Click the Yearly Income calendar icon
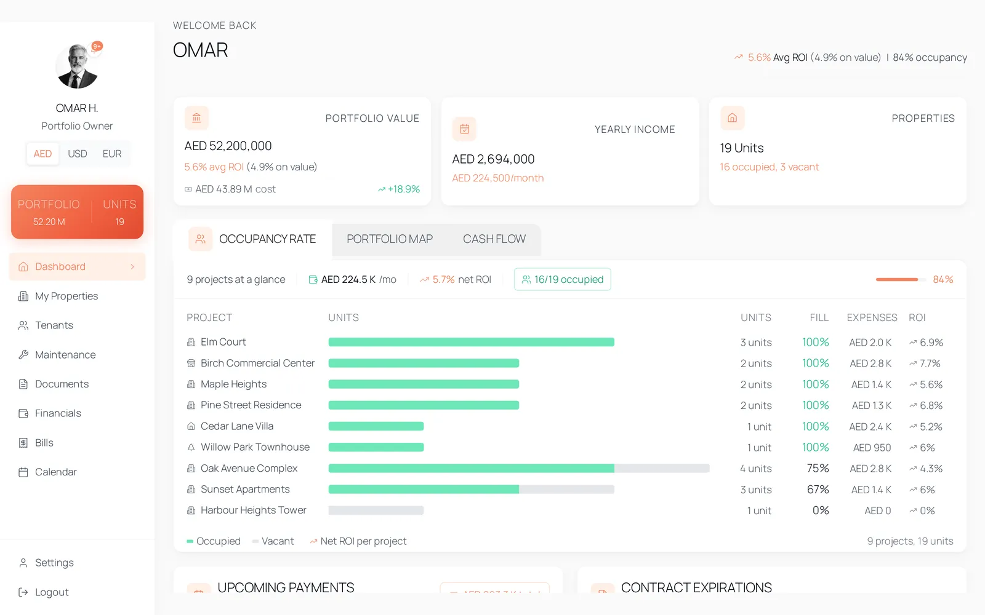The width and height of the screenshot is (985, 615). click(x=464, y=129)
